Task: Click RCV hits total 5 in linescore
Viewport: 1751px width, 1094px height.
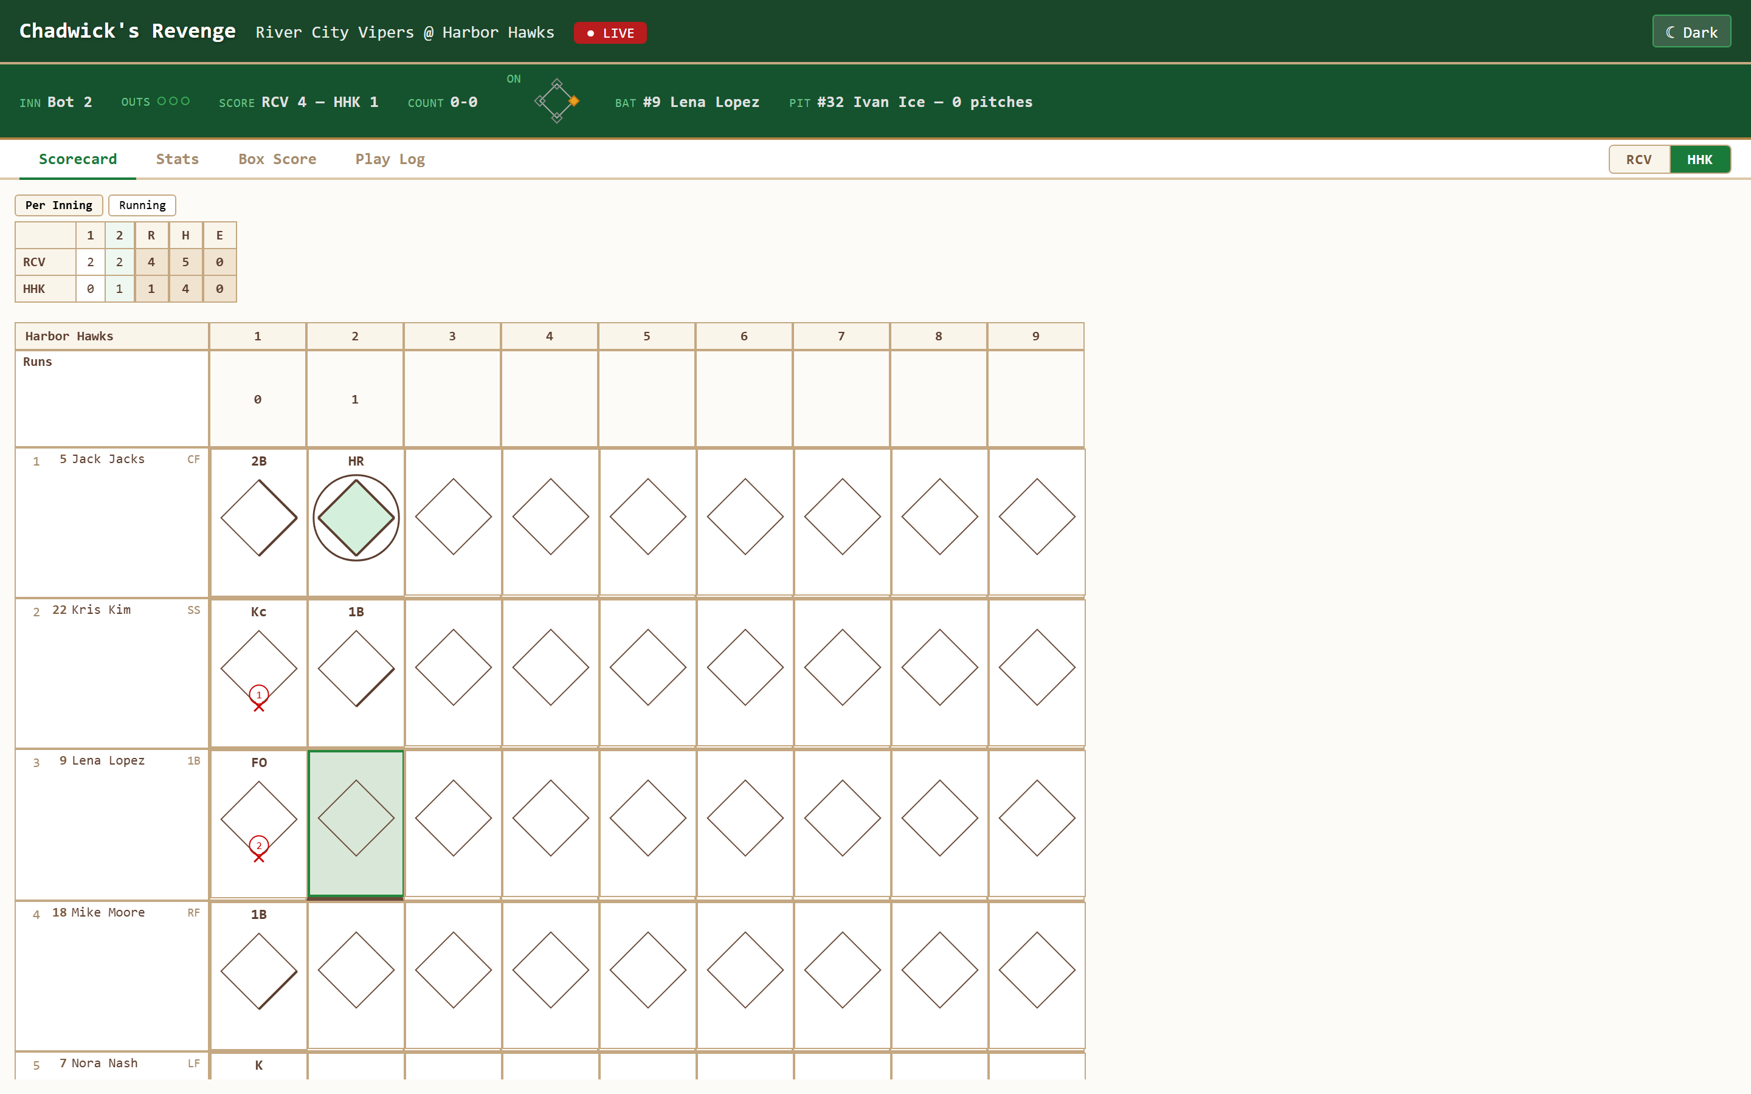Action: tap(186, 262)
